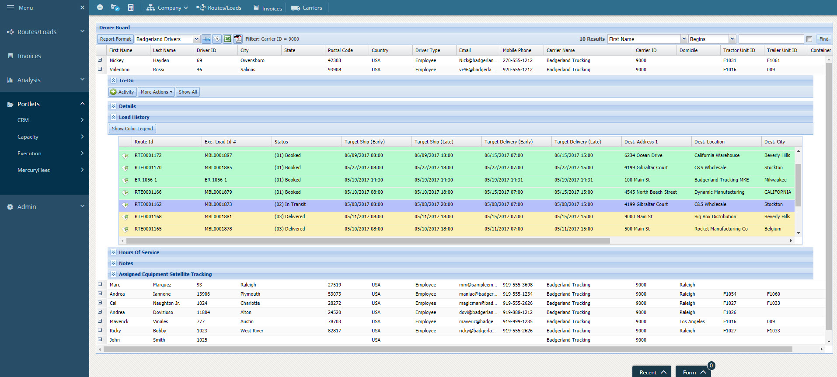Screen dimensions: 837x377
Task: Open the Begins search operator dropdown
Action: coord(732,39)
